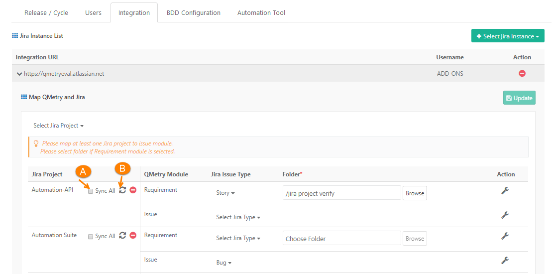553x274 pixels.
Task: Open wrench settings for Automation-API Requirement row
Action: pos(505,191)
